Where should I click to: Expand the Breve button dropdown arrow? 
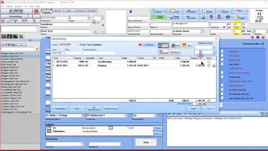(165, 11)
